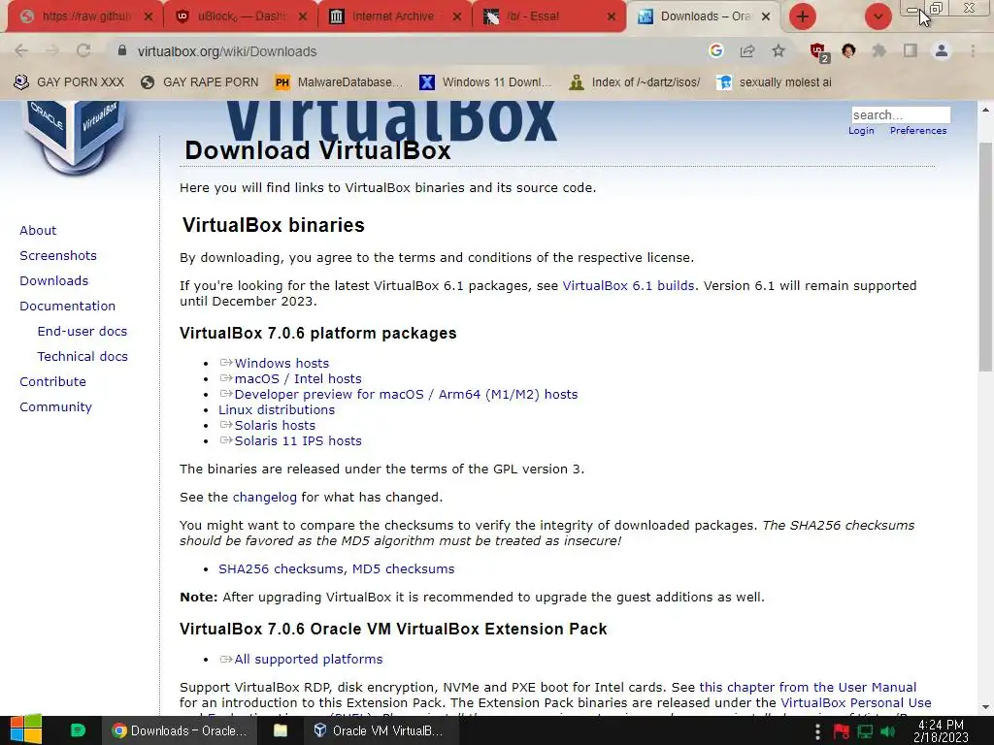Click the Login link
This screenshot has width=994, height=745.
point(861,131)
